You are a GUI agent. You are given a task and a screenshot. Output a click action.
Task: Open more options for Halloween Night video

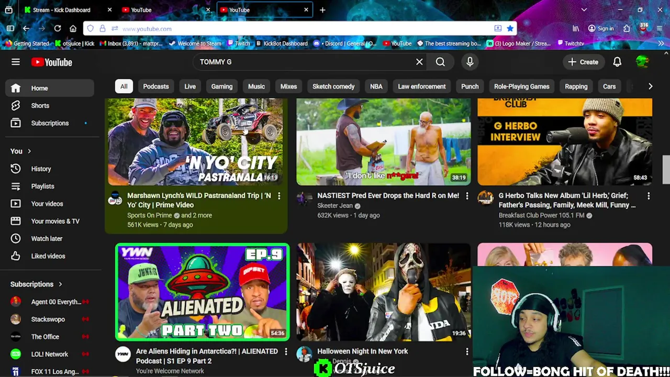[467, 352]
